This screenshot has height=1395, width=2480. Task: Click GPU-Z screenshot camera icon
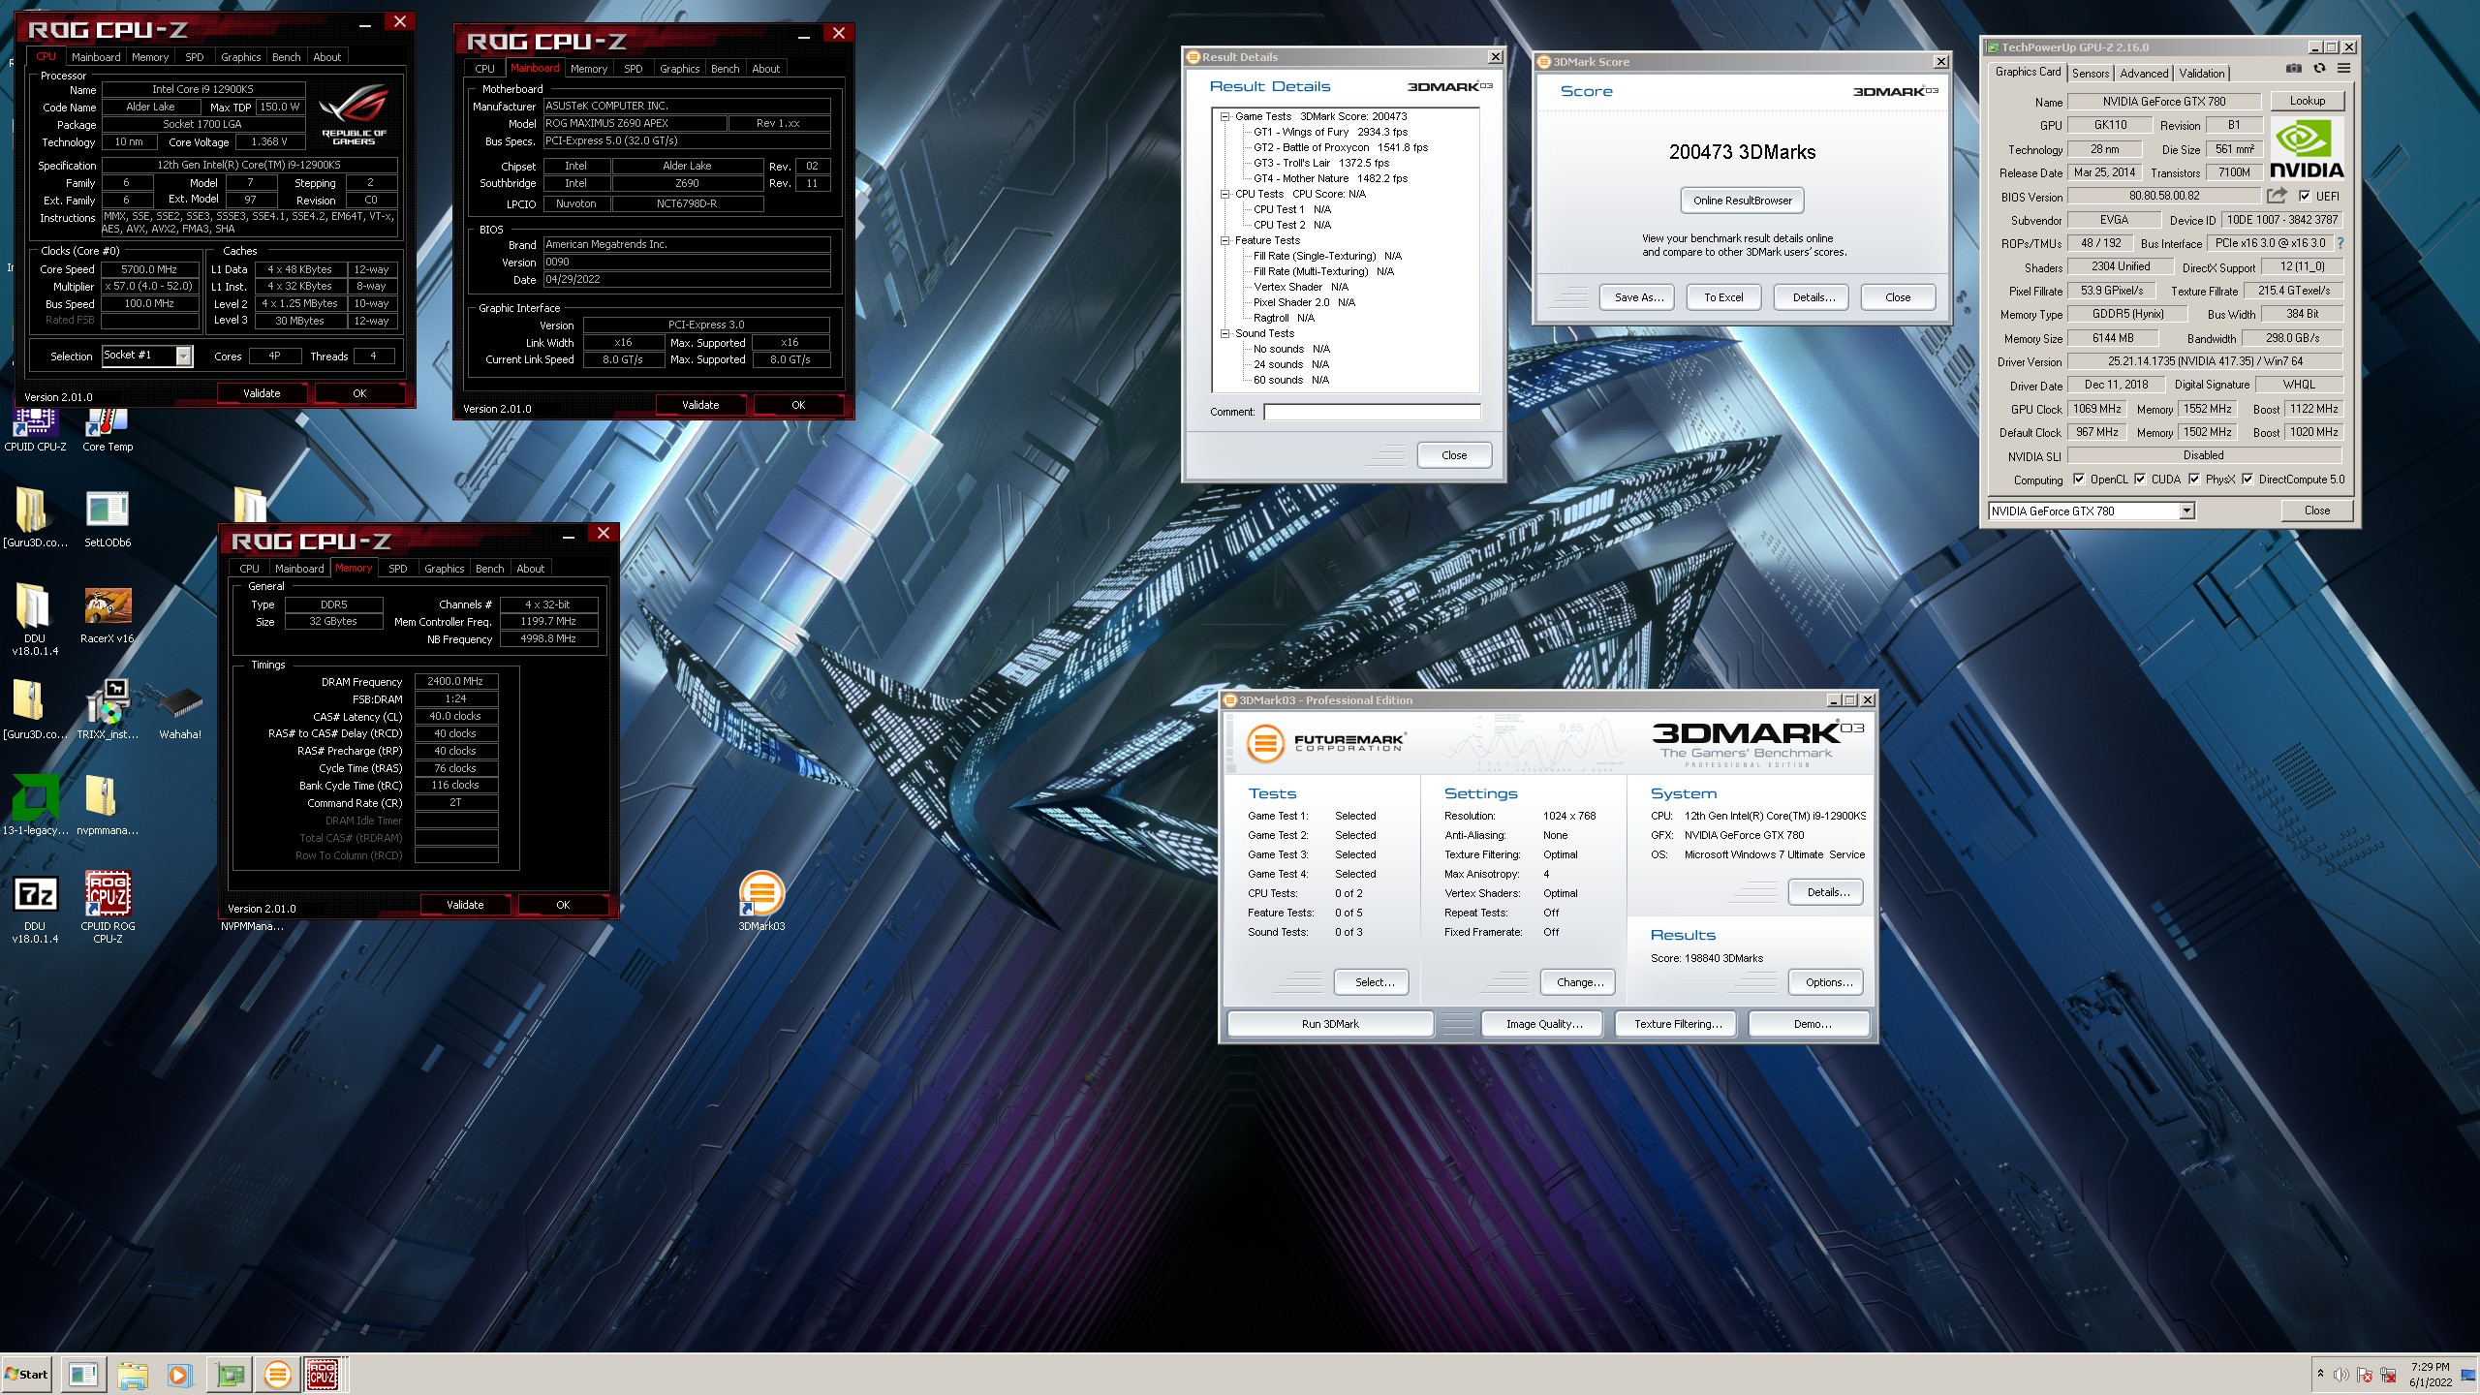pyautogui.click(x=2293, y=69)
